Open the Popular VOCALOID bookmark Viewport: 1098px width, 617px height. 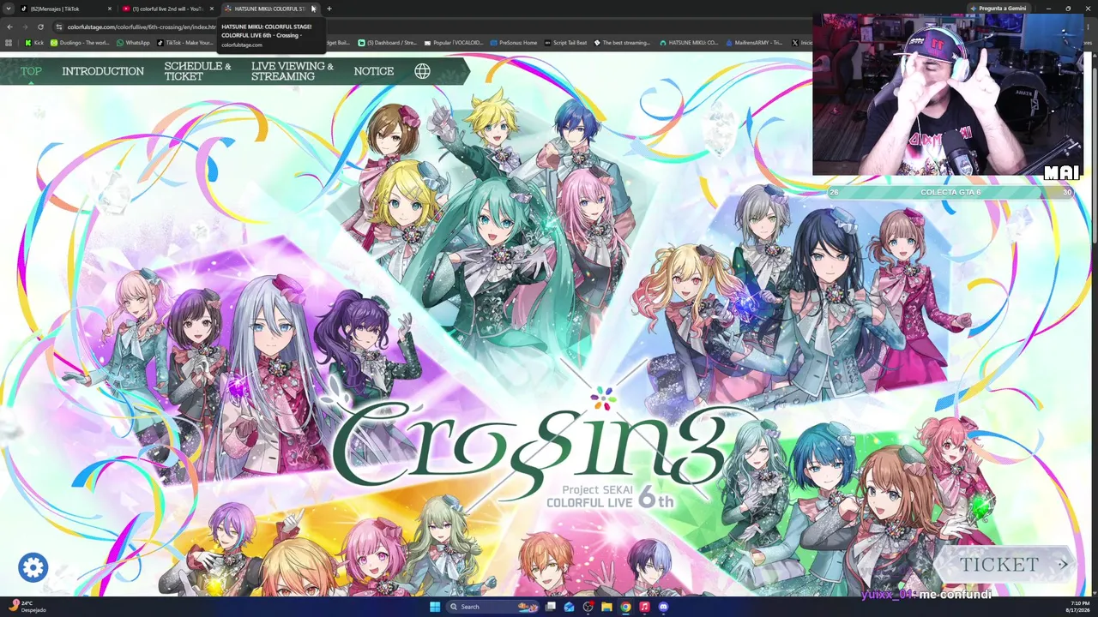(x=454, y=42)
